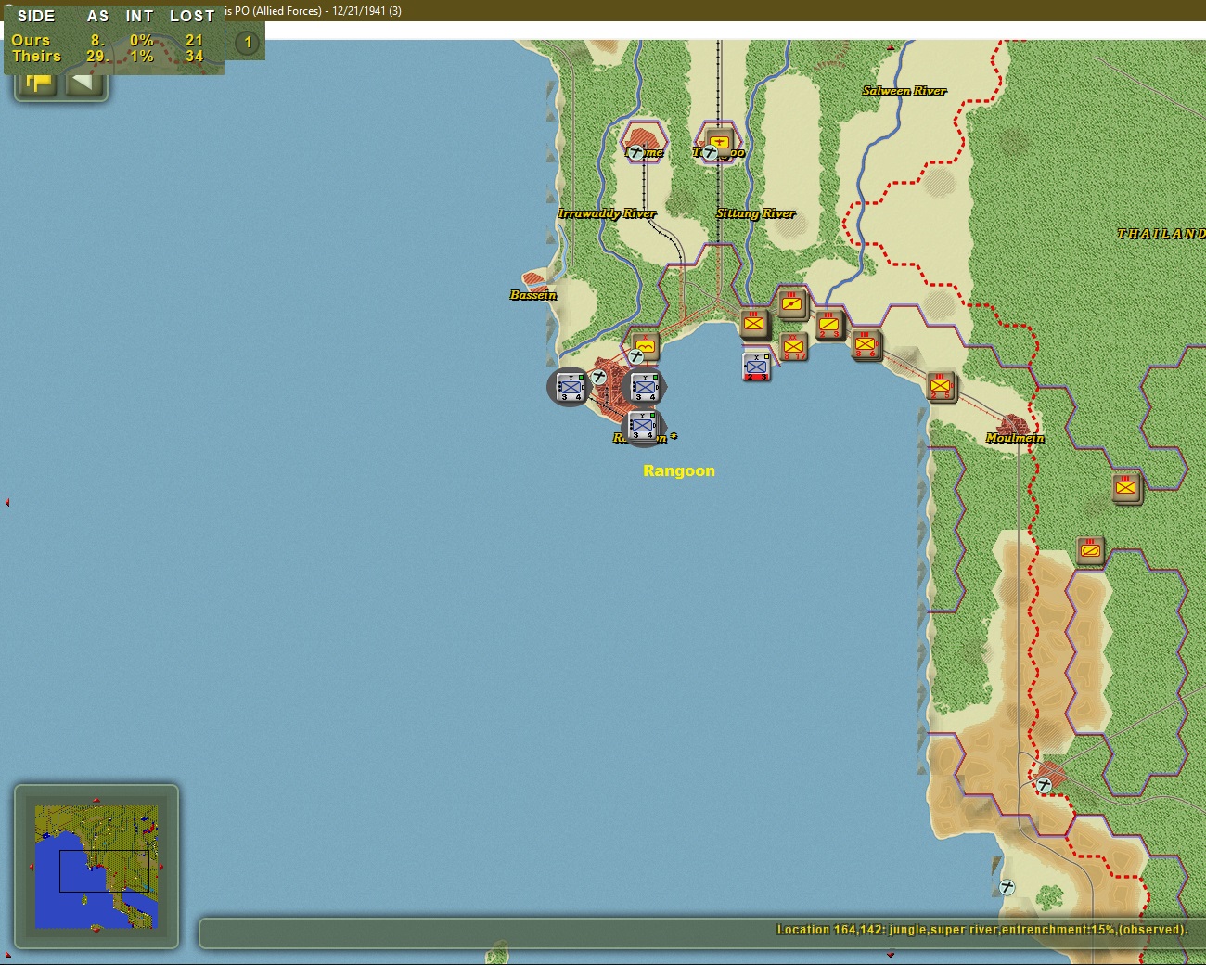1206x965 pixels.
Task: Click the round button numbered 1
Action: [x=248, y=43]
